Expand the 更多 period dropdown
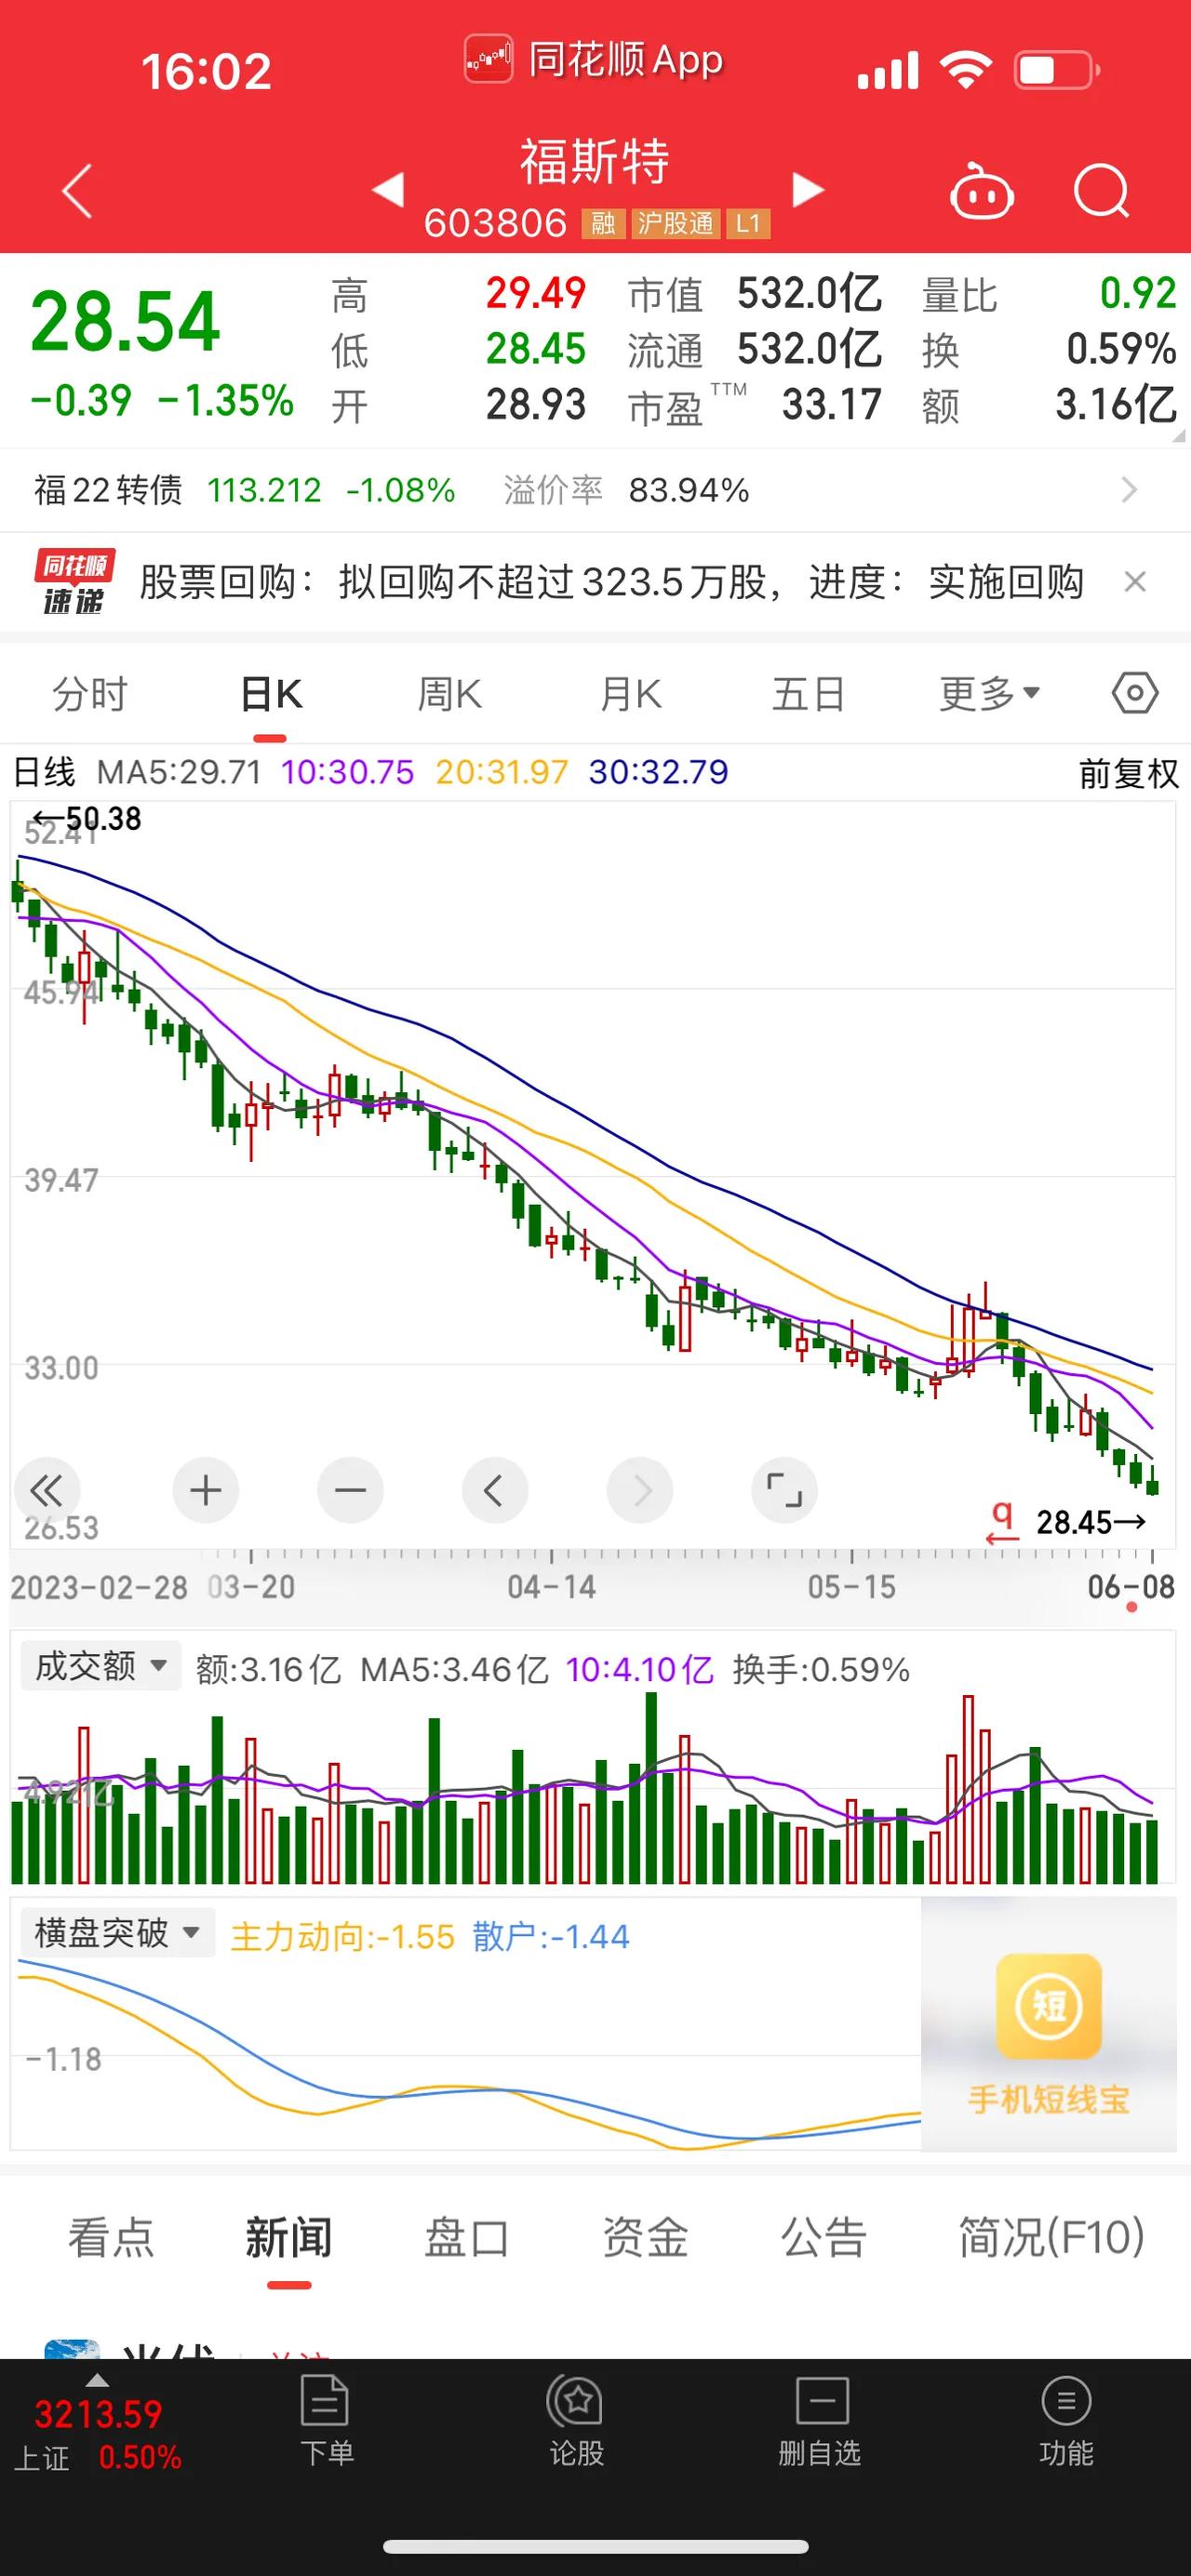Screen dimensions: 1191x2576 point(989,693)
